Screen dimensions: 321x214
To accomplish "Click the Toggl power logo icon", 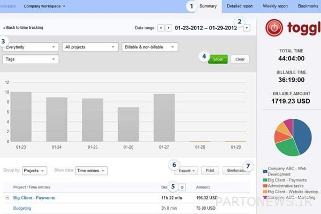I will tap(274, 28).
